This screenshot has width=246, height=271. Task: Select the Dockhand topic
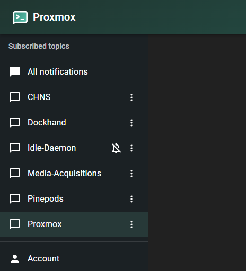74,123
